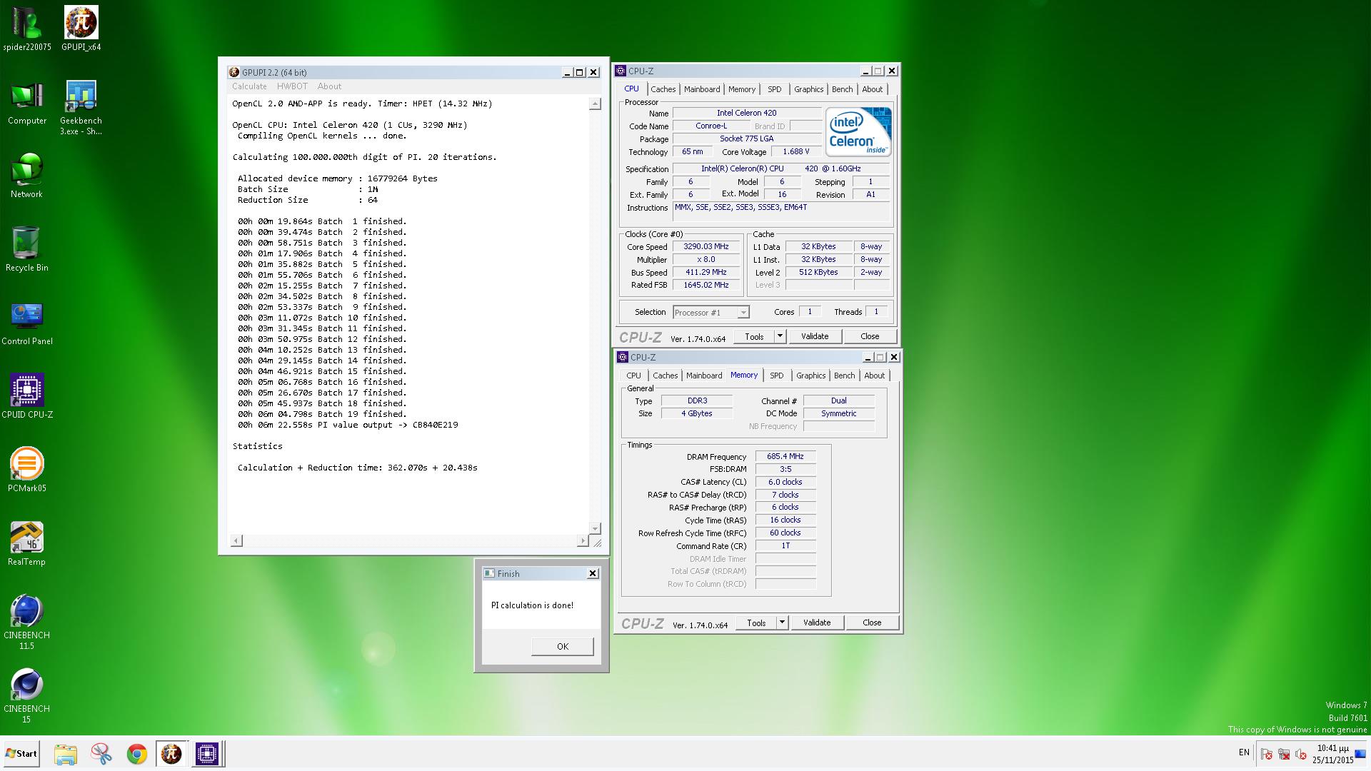Viewport: 1371px width, 771px height.
Task: Open the Calculate menu in GPUPI
Action: pyautogui.click(x=249, y=86)
